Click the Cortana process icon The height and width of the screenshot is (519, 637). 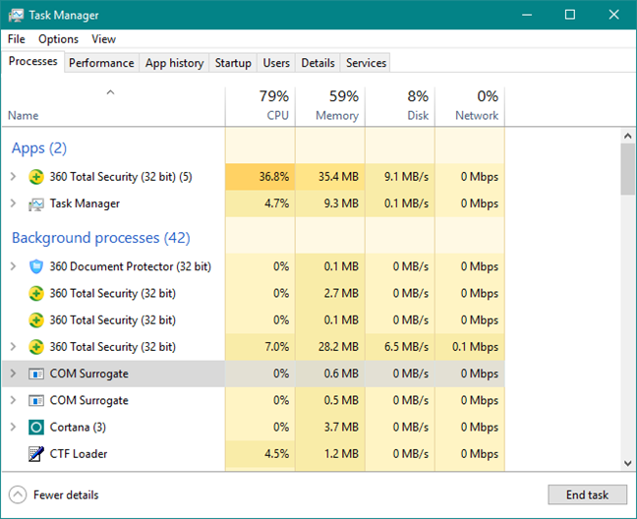[x=36, y=428]
